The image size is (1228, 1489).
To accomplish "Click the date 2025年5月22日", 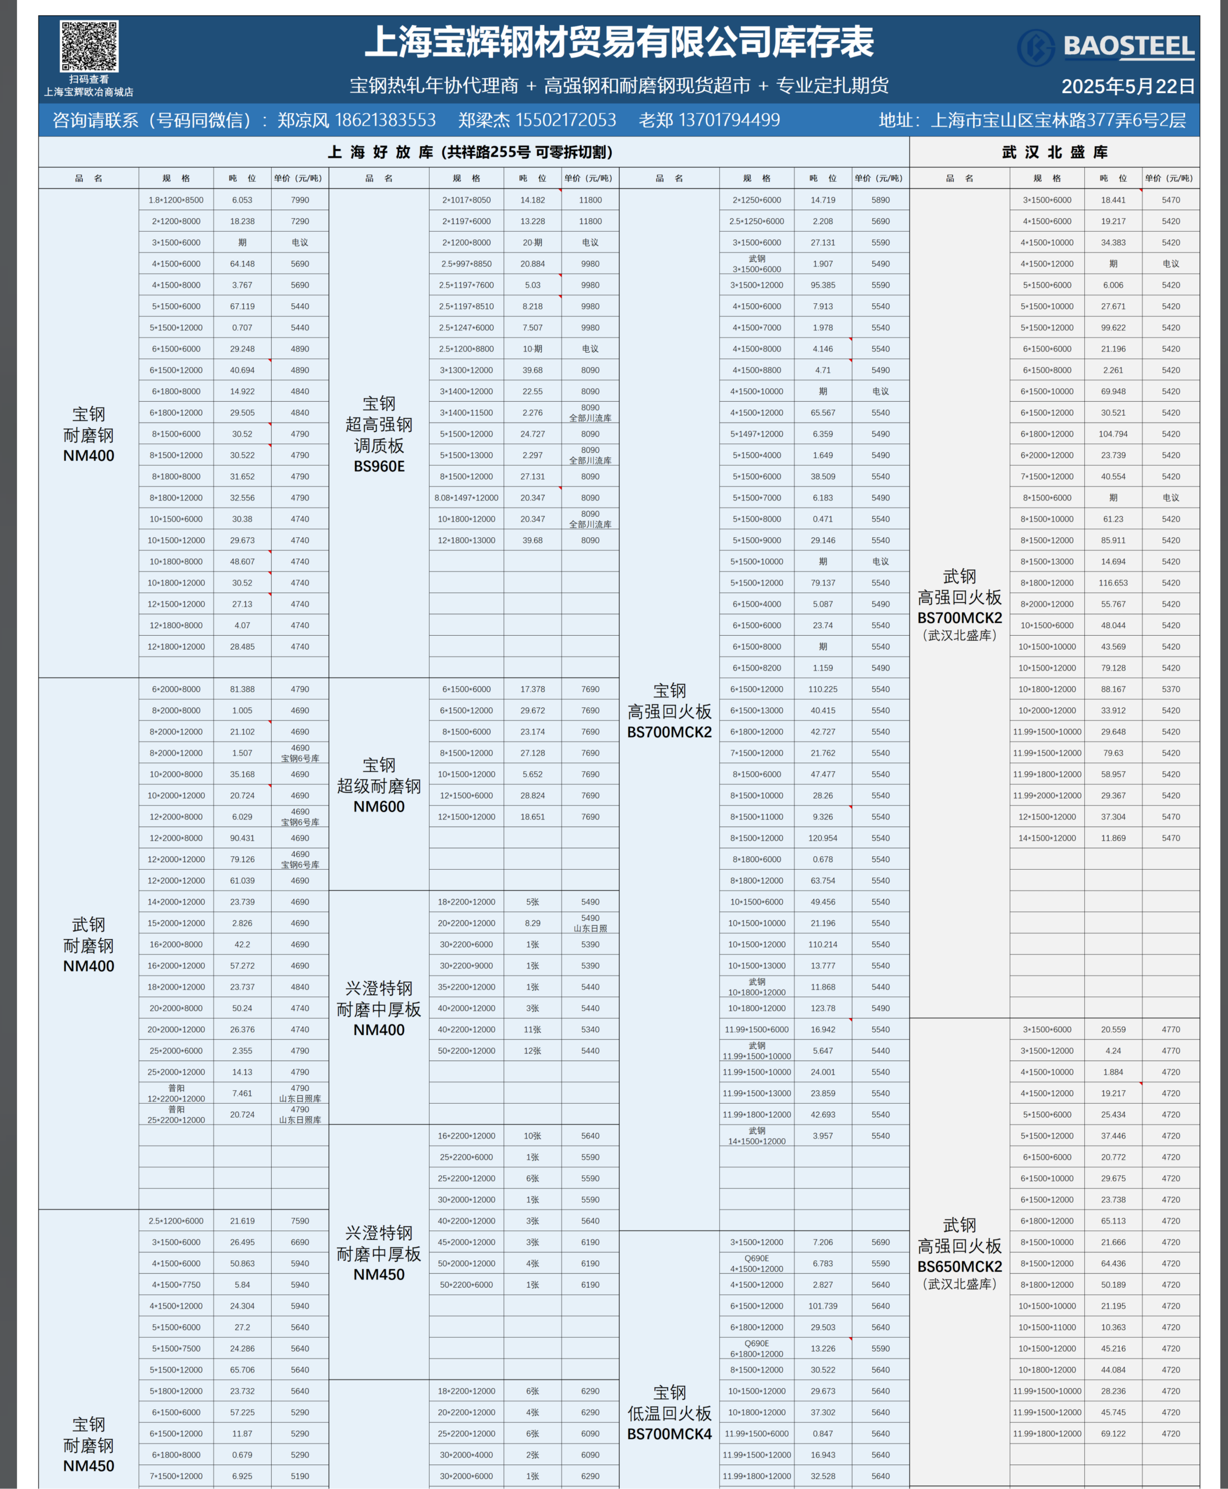I will click(1127, 86).
